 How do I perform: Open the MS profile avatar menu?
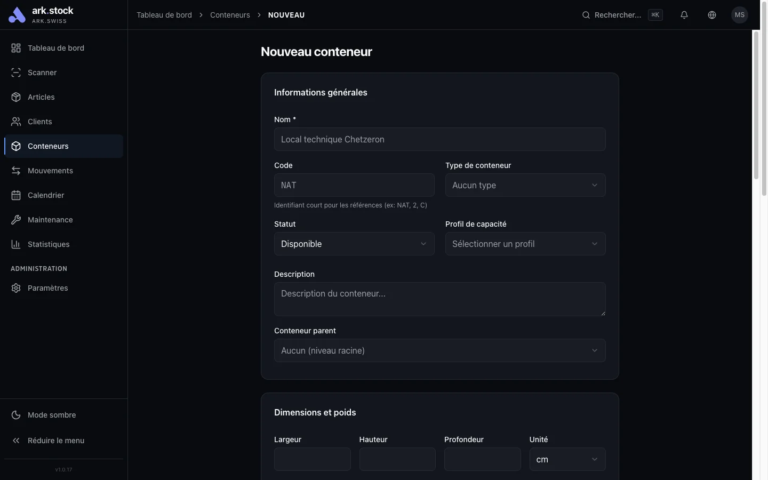tap(740, 15)
